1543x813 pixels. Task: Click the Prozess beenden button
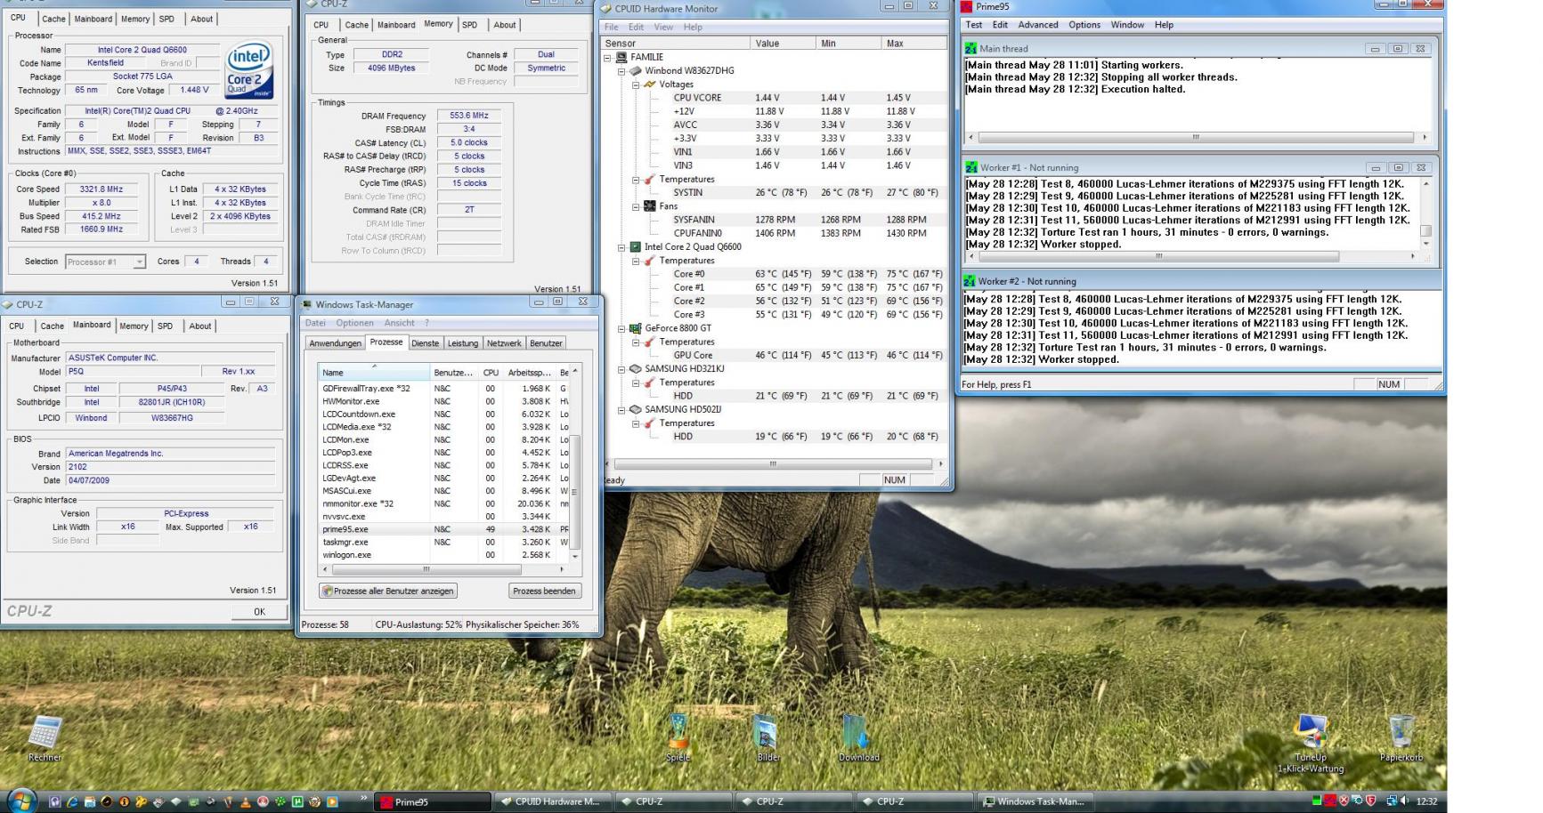coord(544,591)
